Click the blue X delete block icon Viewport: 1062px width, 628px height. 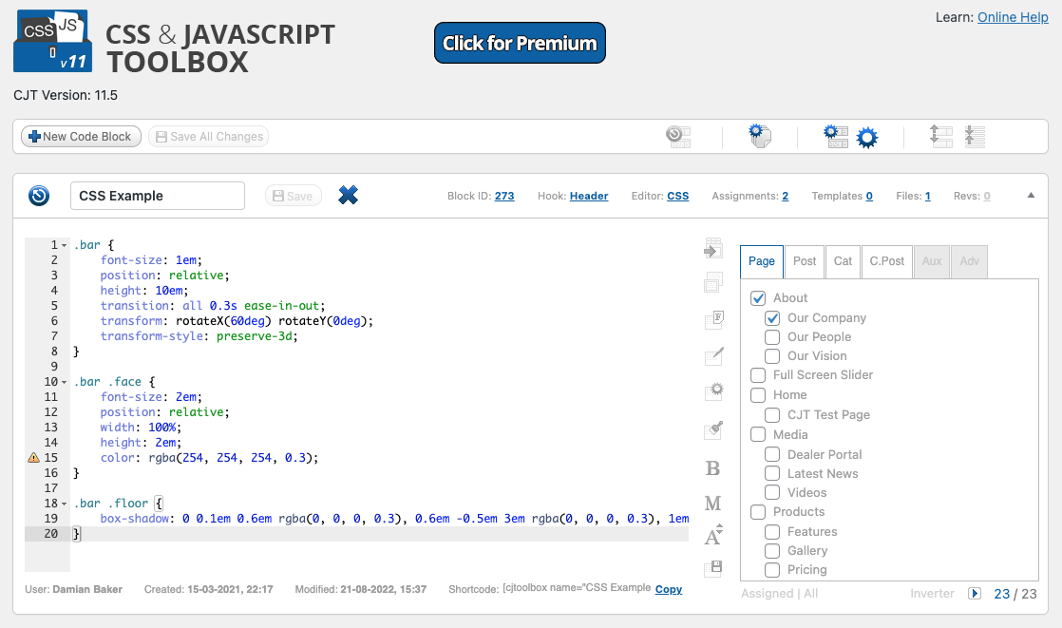348,195
